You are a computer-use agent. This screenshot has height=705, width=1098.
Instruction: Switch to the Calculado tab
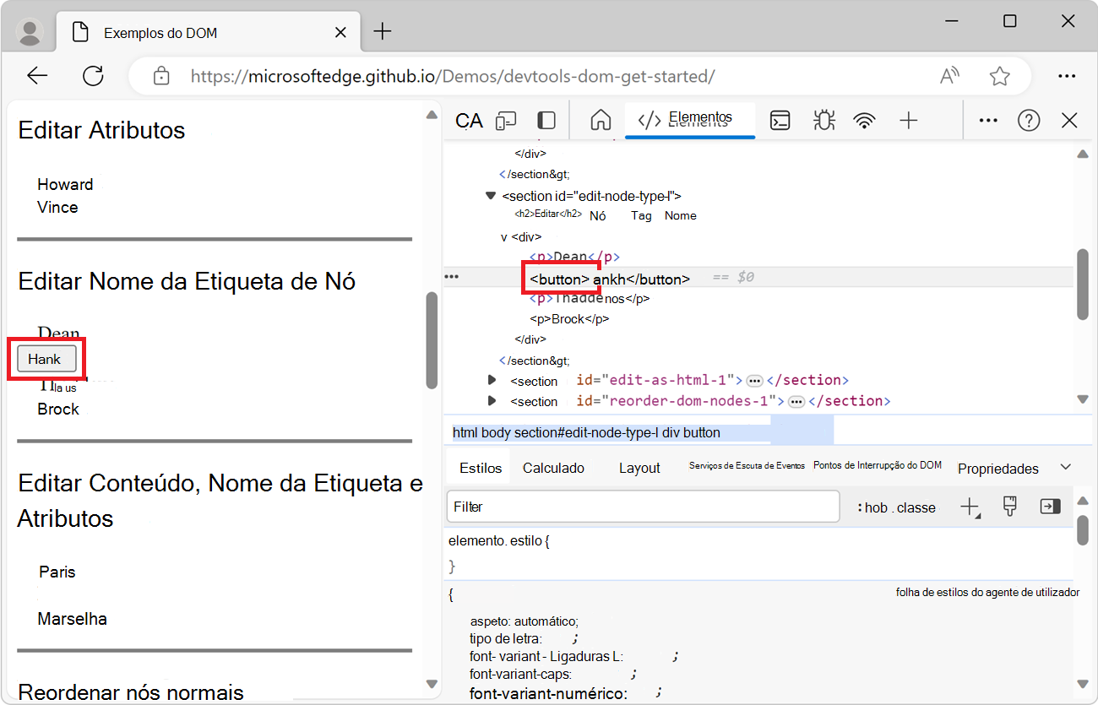click(x=554, y=467)
